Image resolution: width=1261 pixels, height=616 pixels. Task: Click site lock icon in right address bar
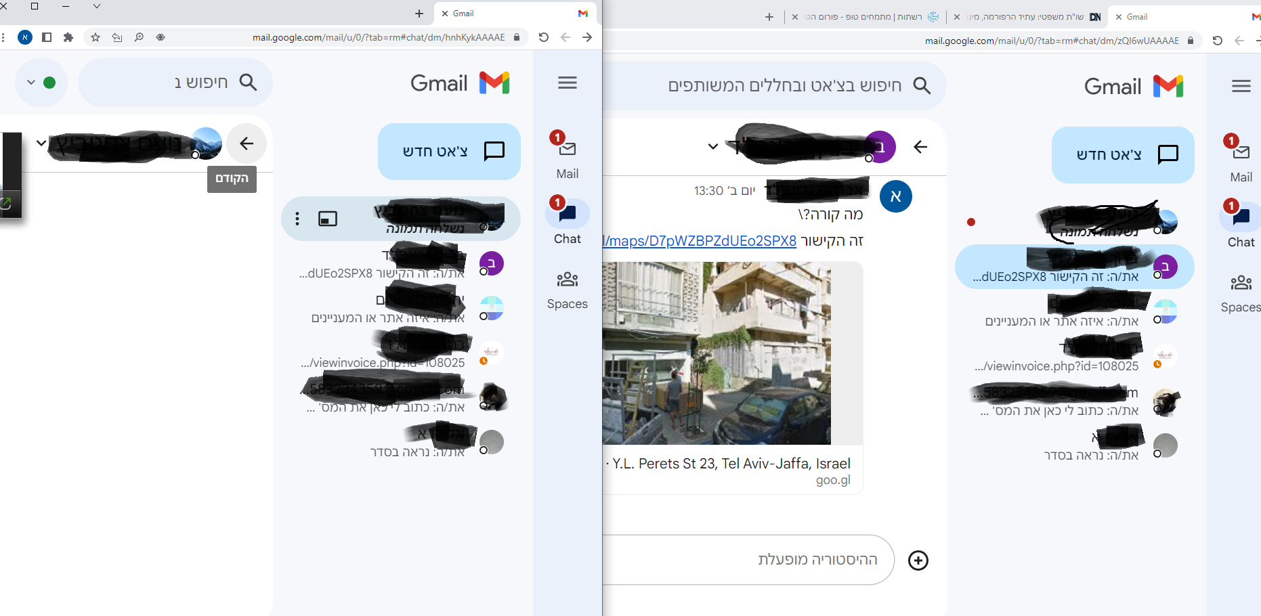(x=1191, y=41)
